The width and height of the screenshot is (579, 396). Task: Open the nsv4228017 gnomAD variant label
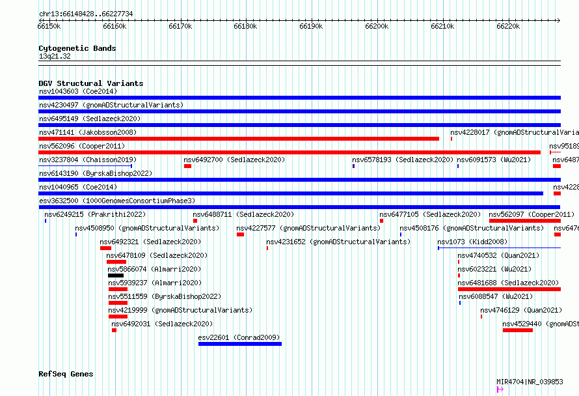[x=515, y=132]
